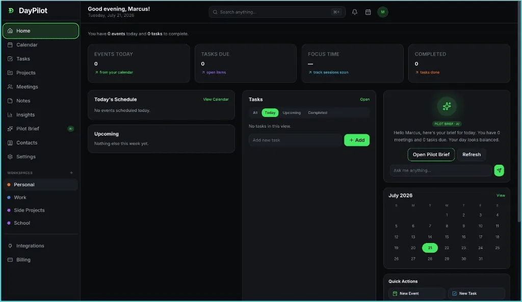Viewport: 522px width, 302px height.
Task: Click the View Calendar link
Action: 216,100
